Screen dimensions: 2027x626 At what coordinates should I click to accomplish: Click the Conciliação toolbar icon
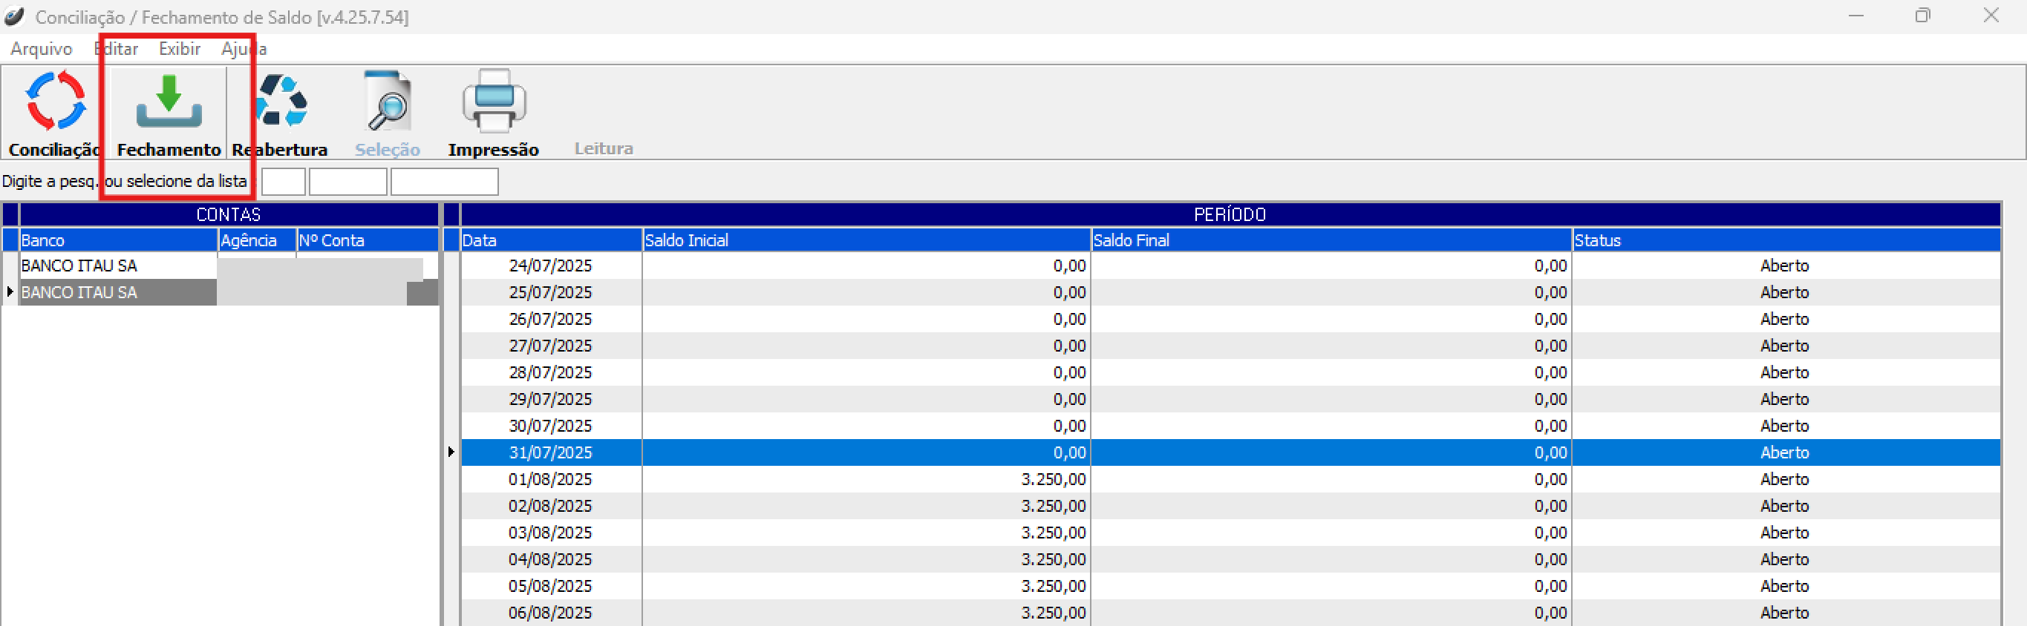(55, 102)
